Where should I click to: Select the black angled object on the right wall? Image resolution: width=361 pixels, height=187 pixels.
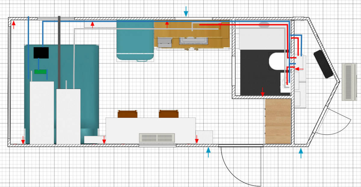323,64
